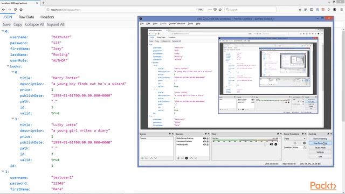345x194 pixels.
Task: Hide the Bildschirmaufnahme source
Action: coord(204,138)
